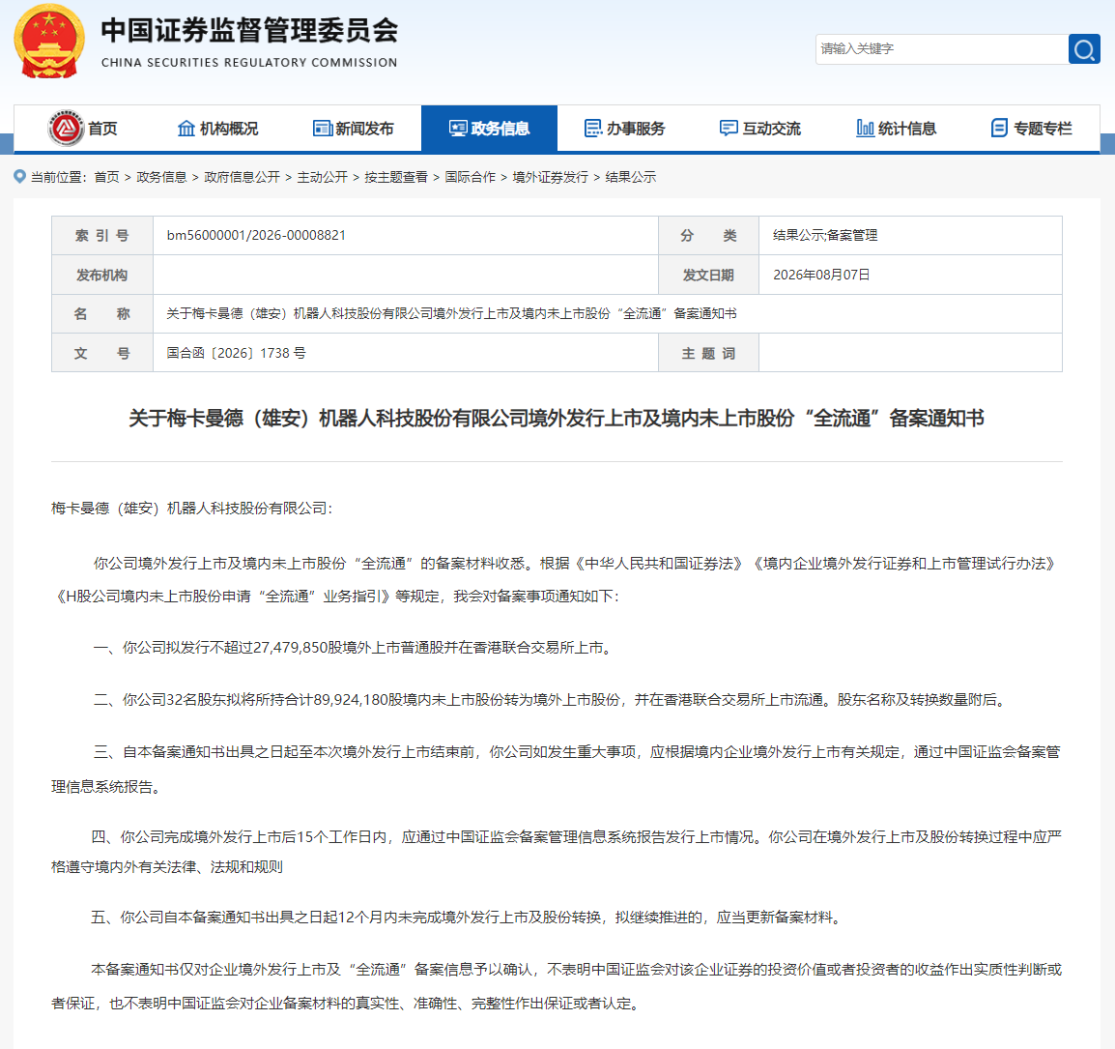The width and height of the screenshot is (1115, 1049).
Task: Click the issue date 2026年08月07日
Action: (x=821, y=275)
